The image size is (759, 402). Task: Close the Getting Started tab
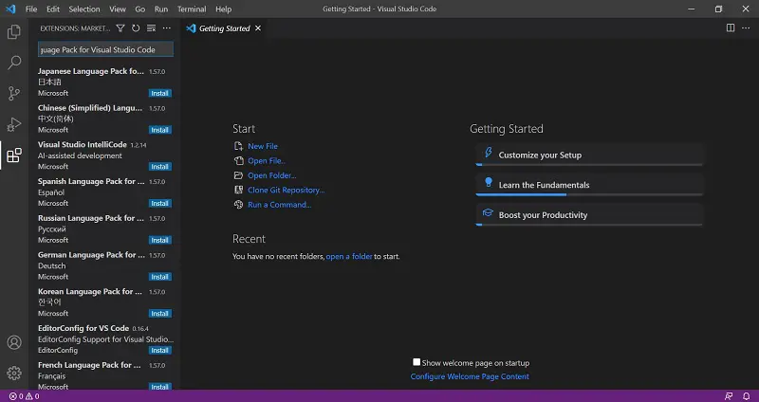pyautogui.click(x=258, y=28)
